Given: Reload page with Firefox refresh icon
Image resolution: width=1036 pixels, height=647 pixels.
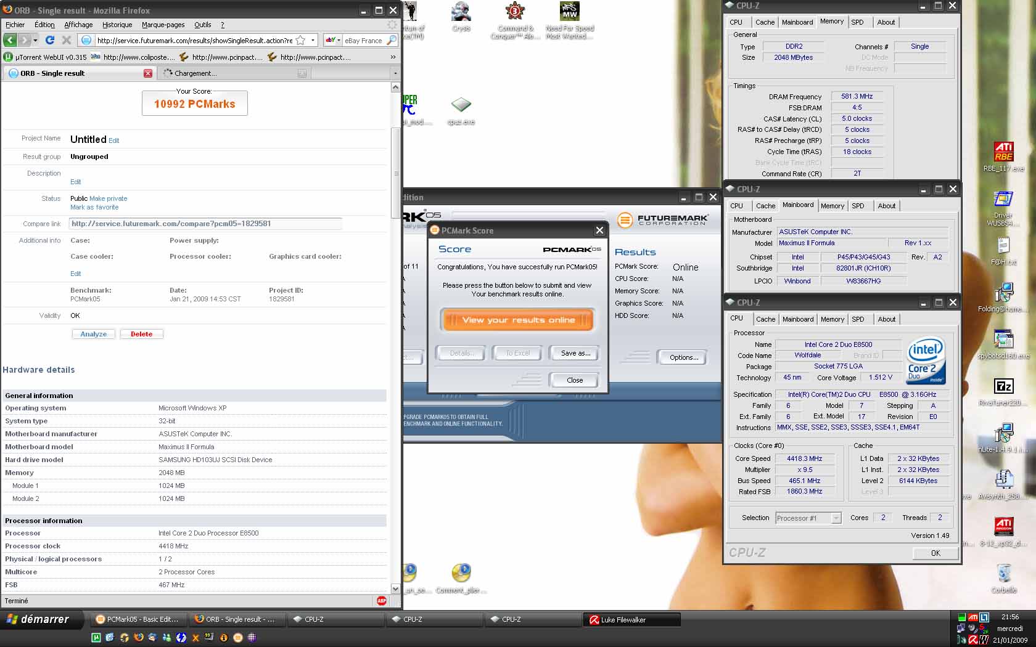Looking at the screenshot, I should pyautogui.click(x=50, y=40).
